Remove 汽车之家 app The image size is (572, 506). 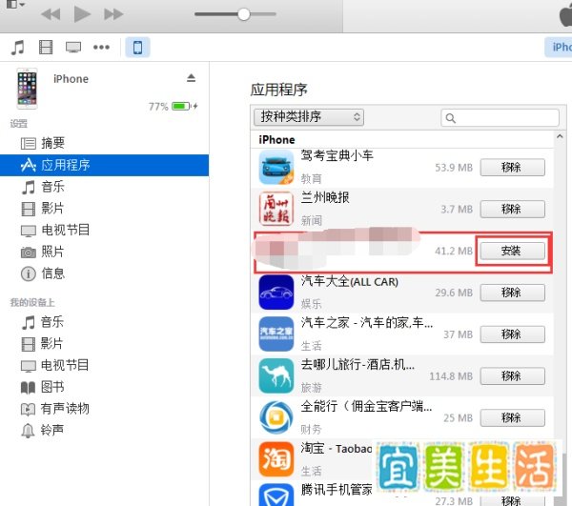[x=512, y=334]
